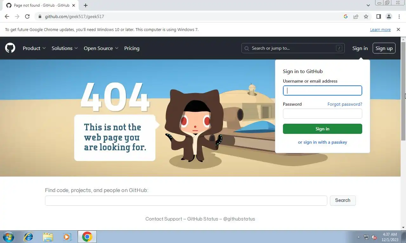Click the 'Sign in to GitHub' heading

[x=303, y=72]
